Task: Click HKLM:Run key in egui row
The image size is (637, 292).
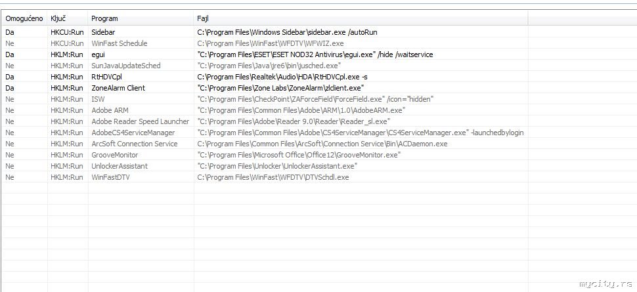Action: (x=67, y=54)
